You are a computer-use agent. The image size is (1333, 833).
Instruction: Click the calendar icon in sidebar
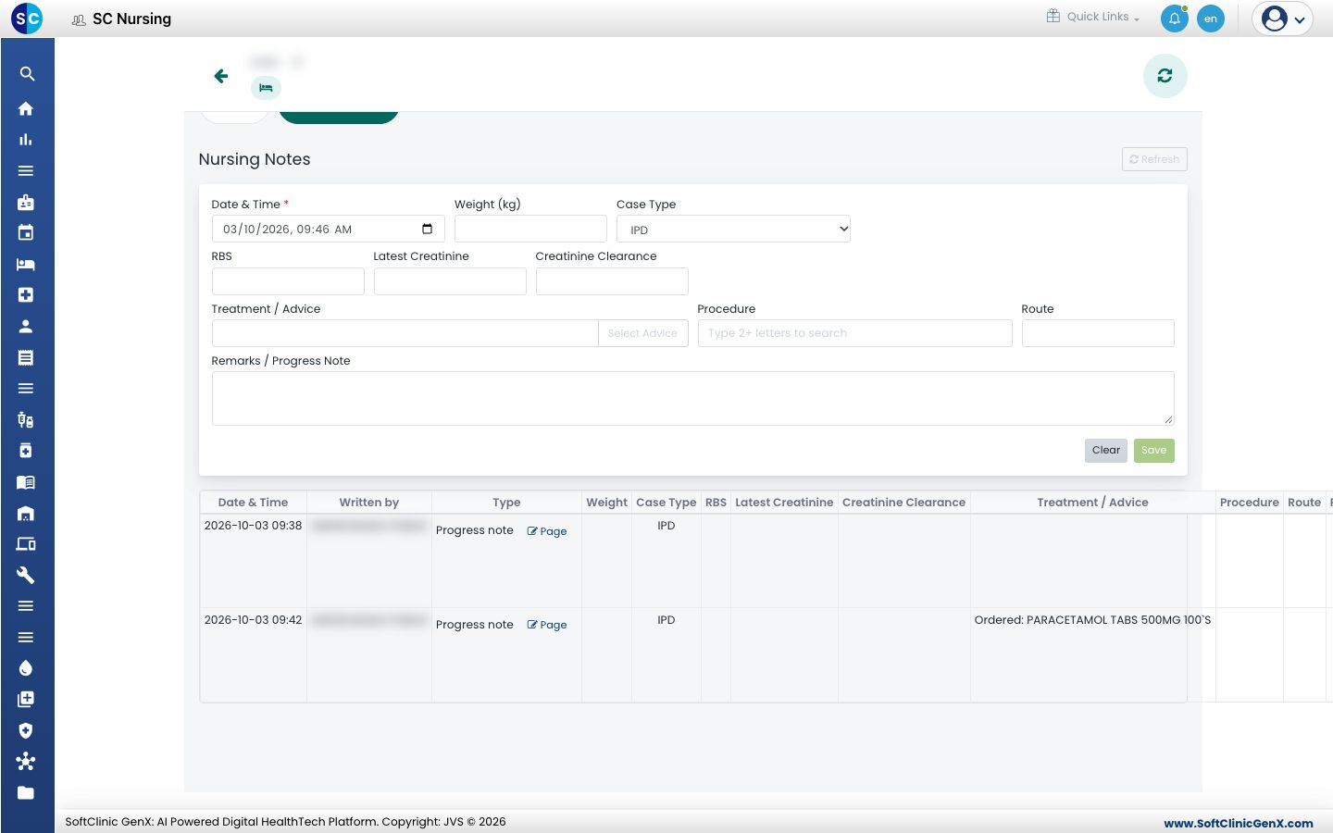[26, 232]
